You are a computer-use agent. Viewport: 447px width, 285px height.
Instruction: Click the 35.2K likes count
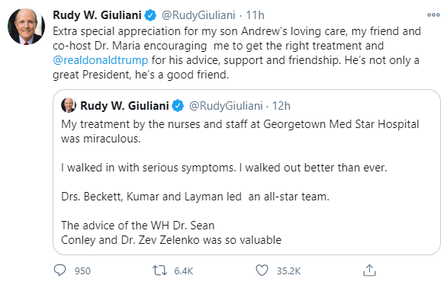pos(288,271)
